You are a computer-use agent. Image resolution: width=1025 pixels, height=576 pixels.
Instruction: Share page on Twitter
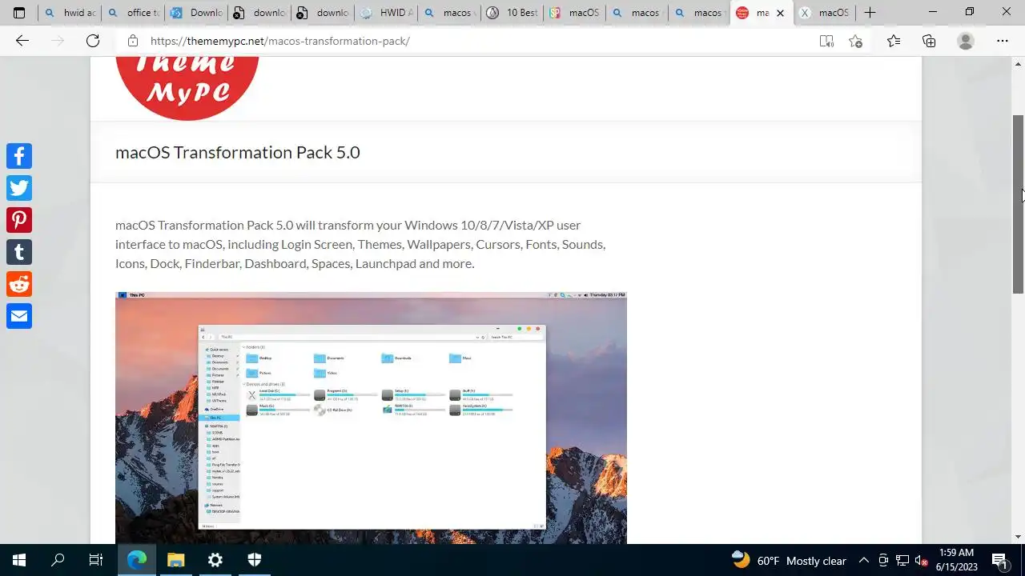click(x=19, y=188)
